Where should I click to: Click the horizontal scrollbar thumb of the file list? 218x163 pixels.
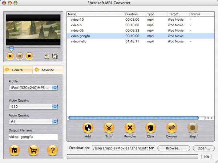pyautogui.click(x=133, y=118)
